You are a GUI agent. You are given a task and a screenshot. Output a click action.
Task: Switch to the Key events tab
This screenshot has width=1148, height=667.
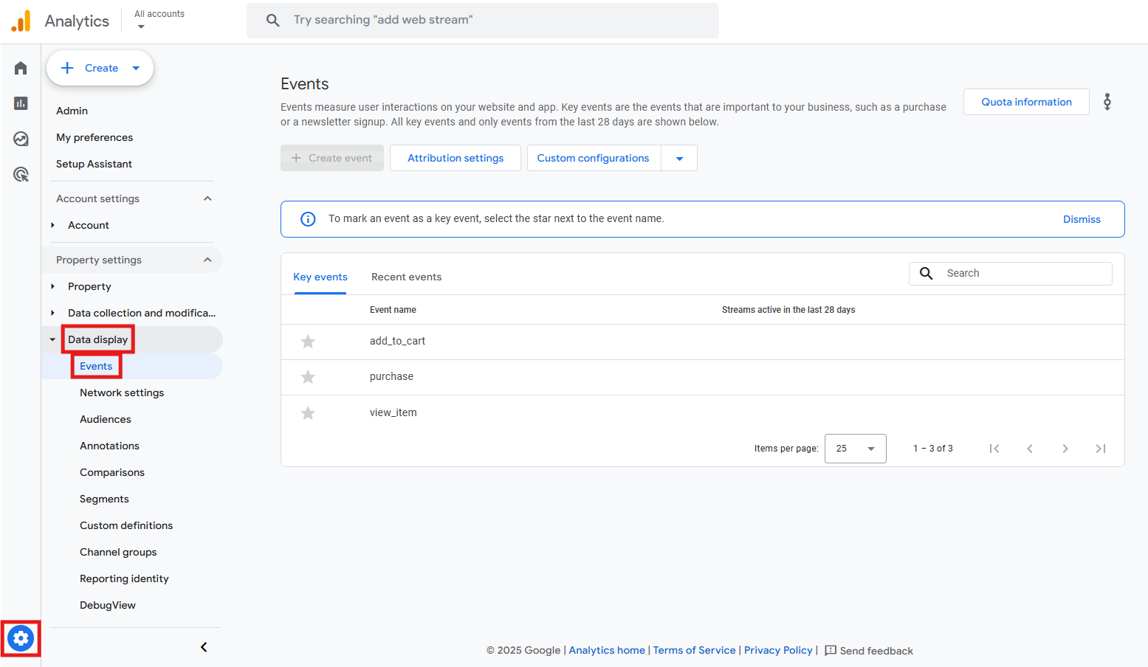(x=320, y=277)
